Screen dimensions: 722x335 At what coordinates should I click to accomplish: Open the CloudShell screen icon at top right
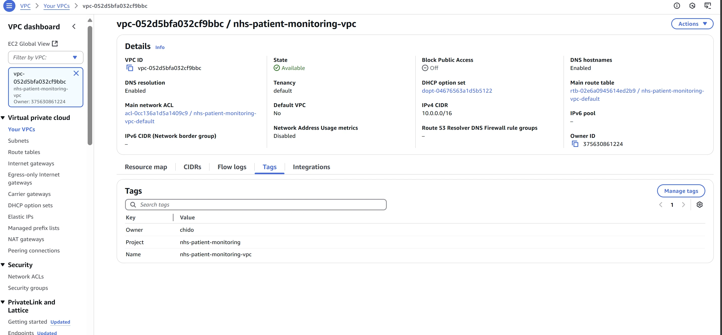707,6
